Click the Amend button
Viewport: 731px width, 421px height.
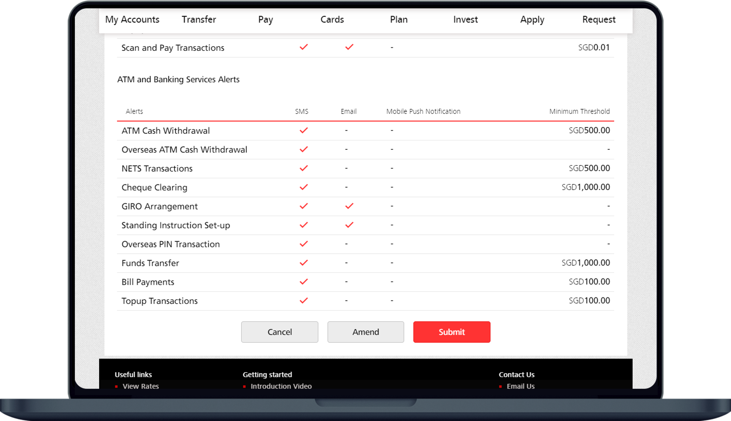366,332
